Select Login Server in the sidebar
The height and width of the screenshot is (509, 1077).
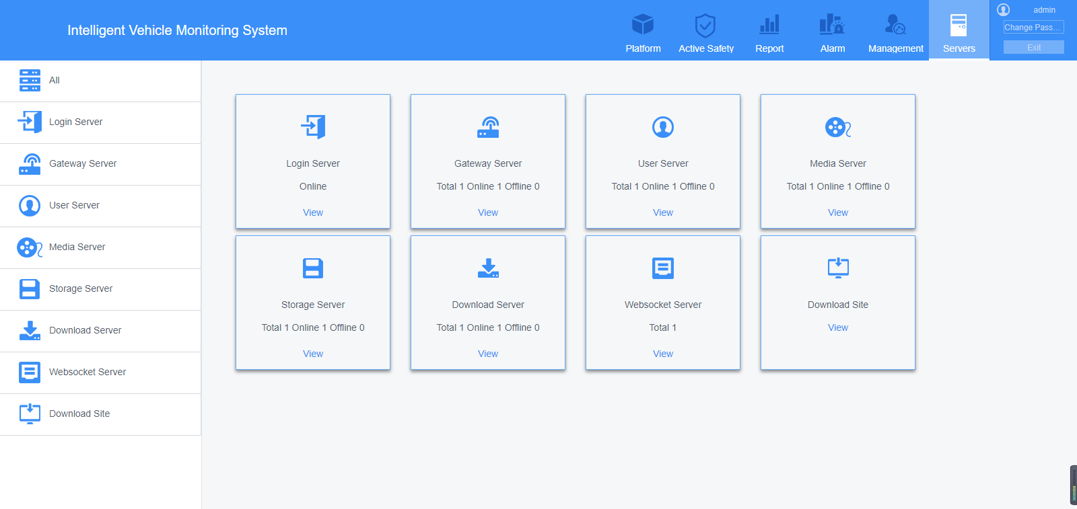point(100,122)
